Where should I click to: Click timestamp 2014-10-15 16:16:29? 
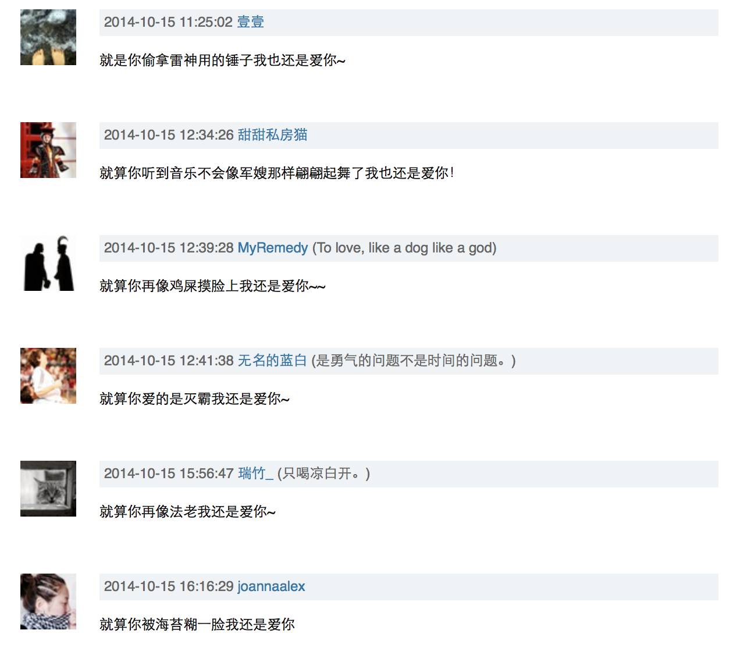click(169, 586)
